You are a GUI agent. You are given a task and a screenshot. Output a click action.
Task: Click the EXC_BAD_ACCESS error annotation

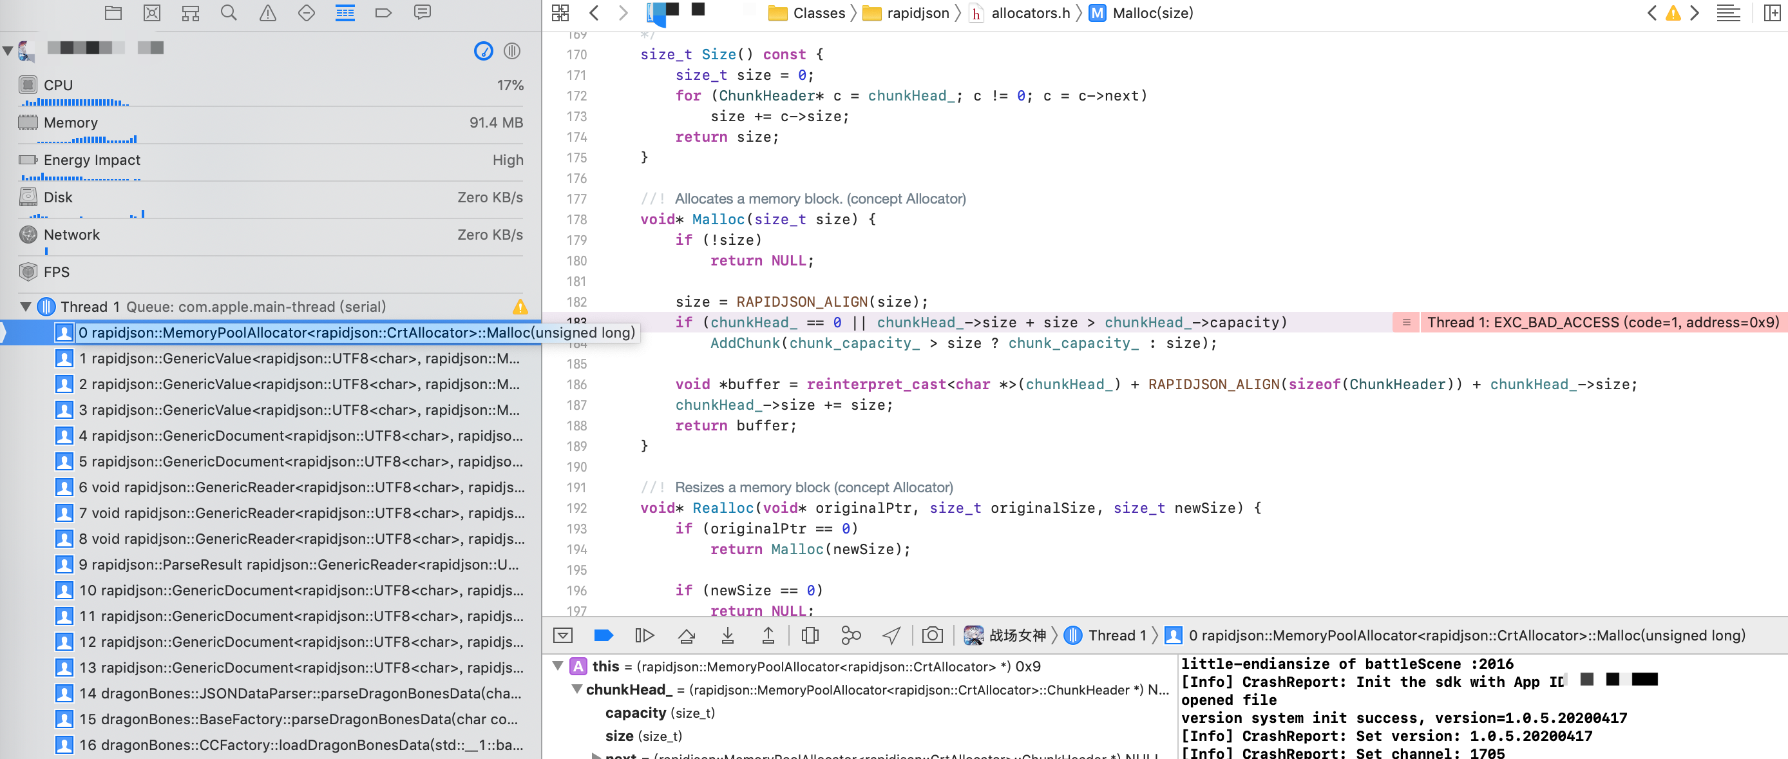pyautogui.click(x=1601, y=322)
